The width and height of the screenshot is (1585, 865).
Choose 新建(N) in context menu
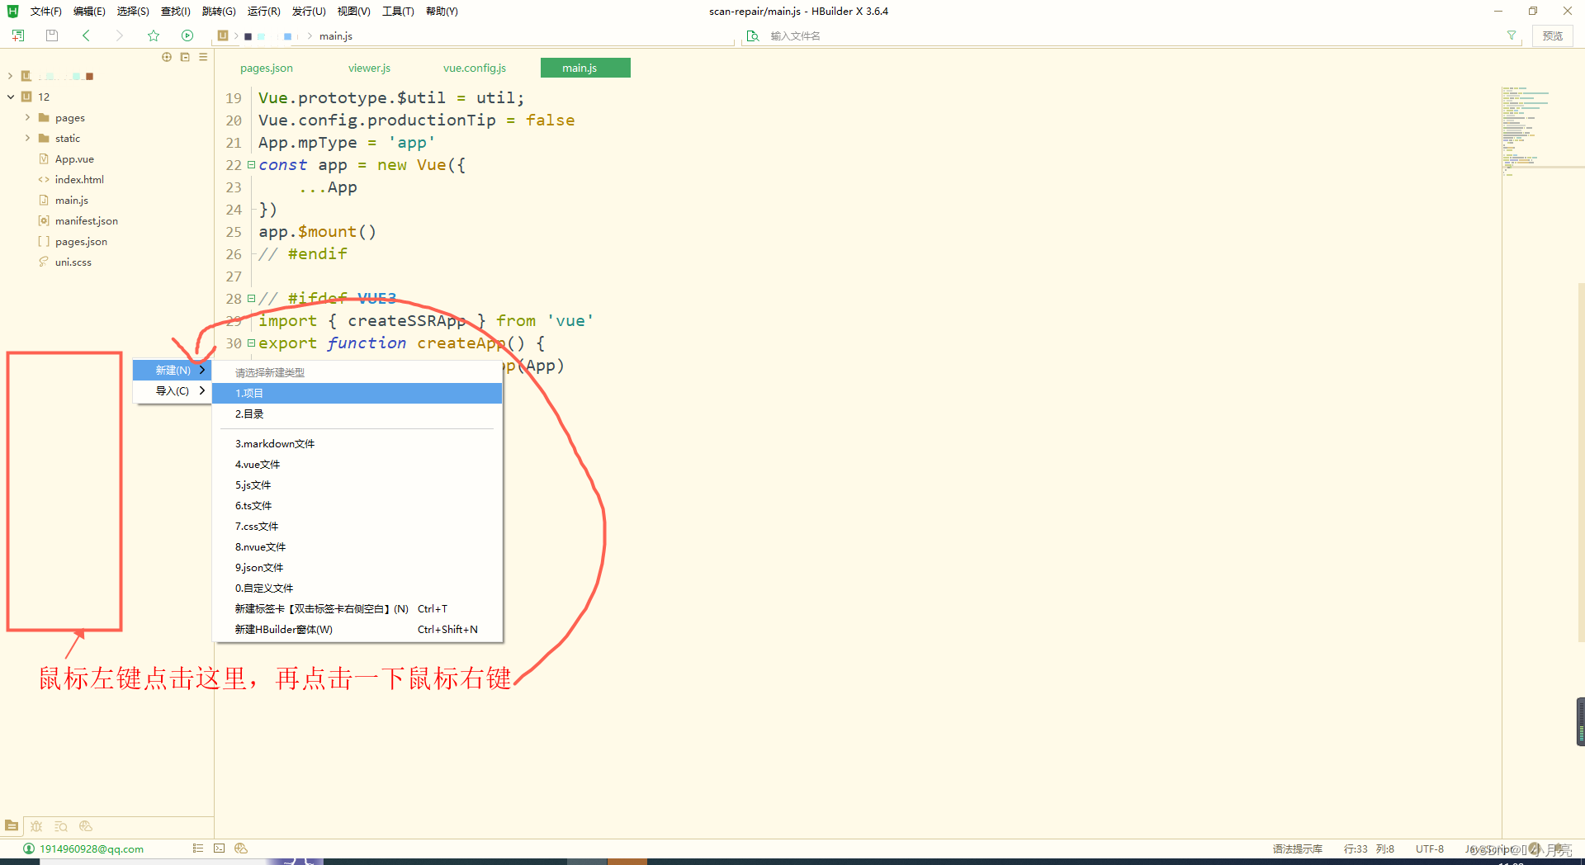(x=173, y=370)
